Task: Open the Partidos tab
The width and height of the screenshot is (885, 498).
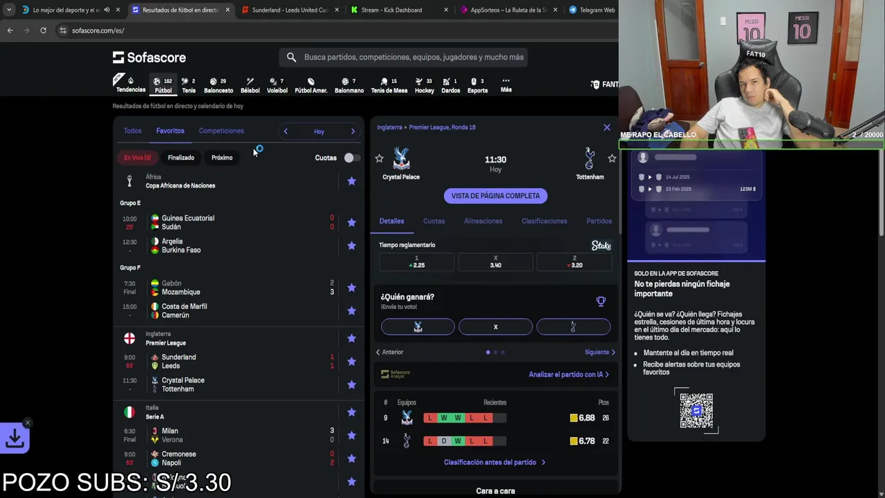Action: coord(599,221)
